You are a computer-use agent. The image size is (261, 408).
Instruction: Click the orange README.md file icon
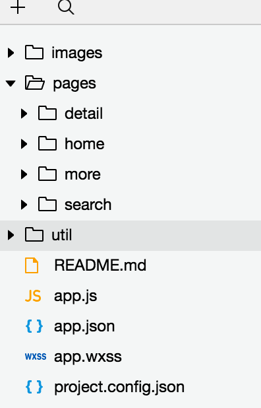(x=32, y=265)
